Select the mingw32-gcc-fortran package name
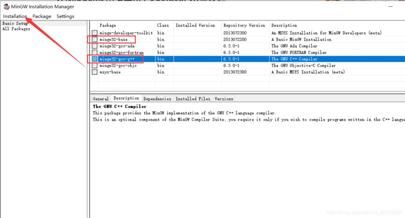Screen dimensions: 405x218 [122, 53]
